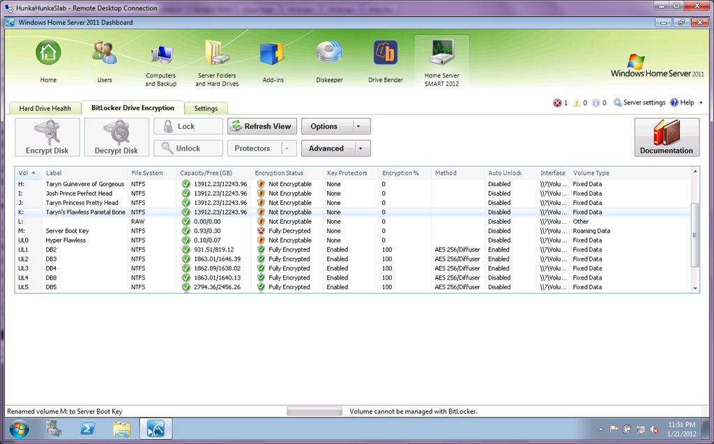This screenshot has width=714, height=444.
Task: Select the Taryn's Flawless Parietal Bone volume
Action: 86,212
